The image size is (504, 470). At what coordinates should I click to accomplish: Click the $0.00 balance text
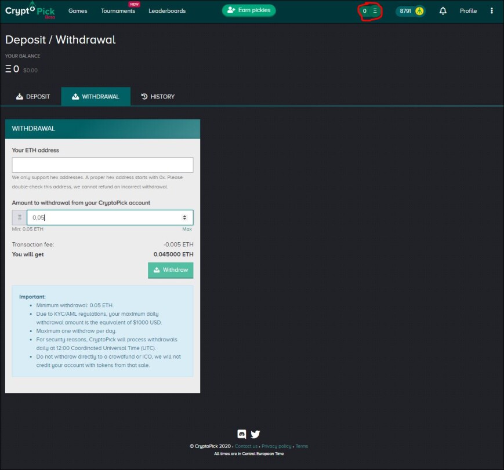(30, 70)
